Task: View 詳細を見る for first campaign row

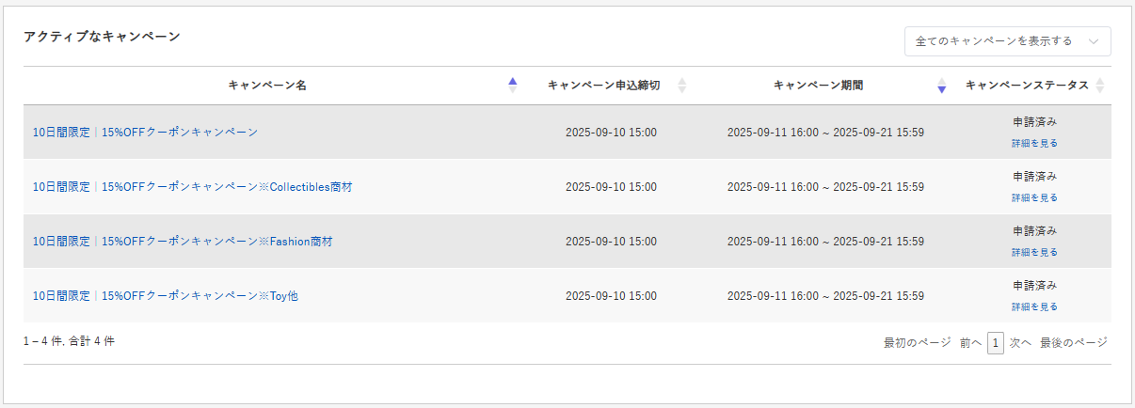Action: tap(1034, 144)
